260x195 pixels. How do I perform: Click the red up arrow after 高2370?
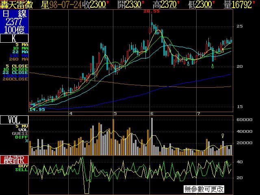click(178, 3)
